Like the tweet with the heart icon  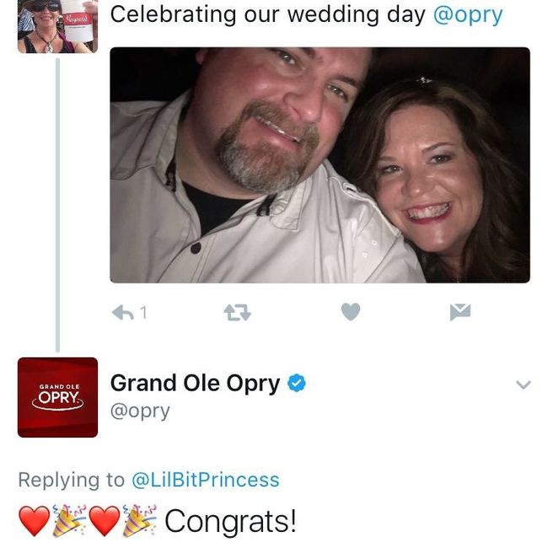click(x=351, y=313)
